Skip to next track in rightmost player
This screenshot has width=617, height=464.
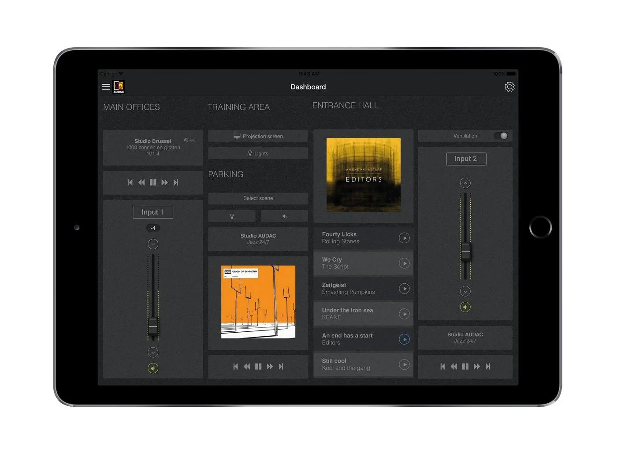[x=488, y=367]
